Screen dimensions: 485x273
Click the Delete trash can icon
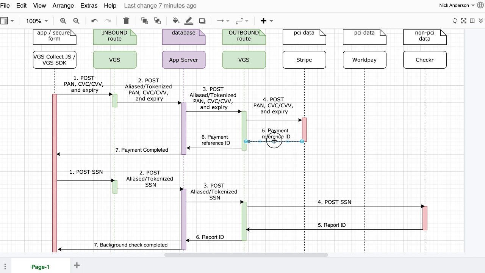[x=126, y=21]
